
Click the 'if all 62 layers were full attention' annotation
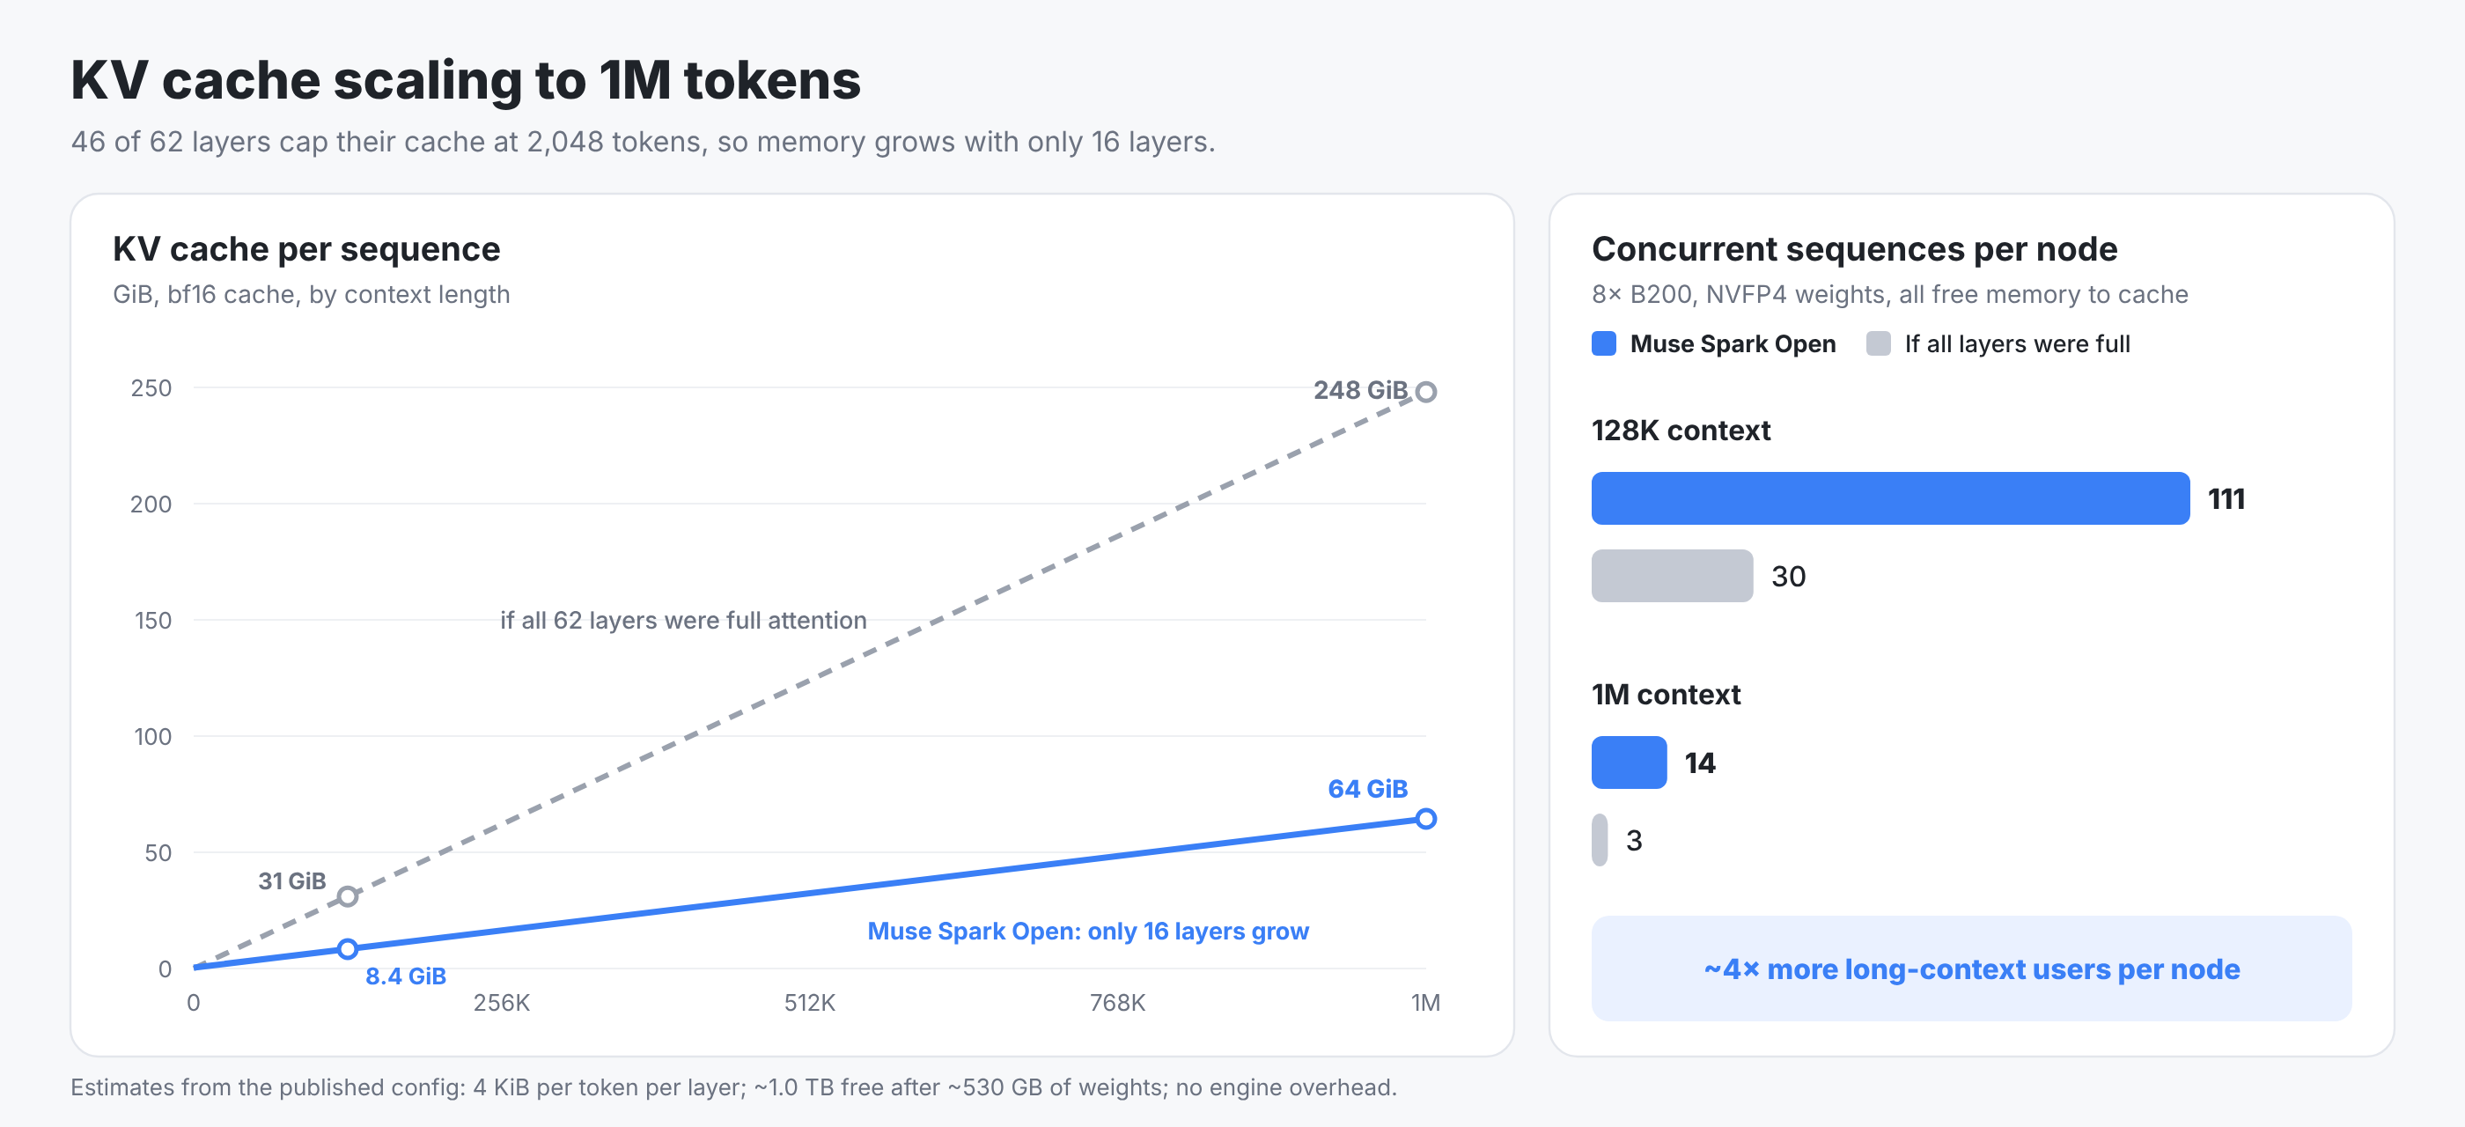[683, 620]
